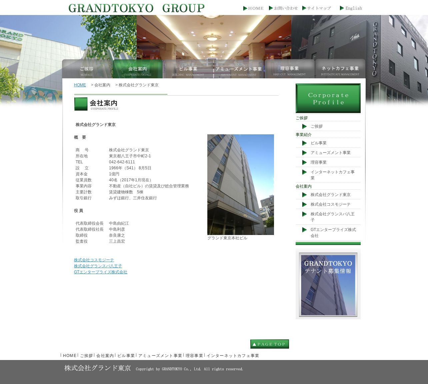Select address 東京都八王子市中町2-1

pos(130,156)
